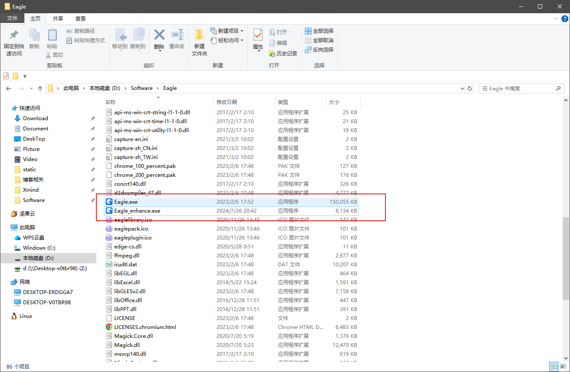Click the Edit (编辑) ribbon button

coord(278,43)
